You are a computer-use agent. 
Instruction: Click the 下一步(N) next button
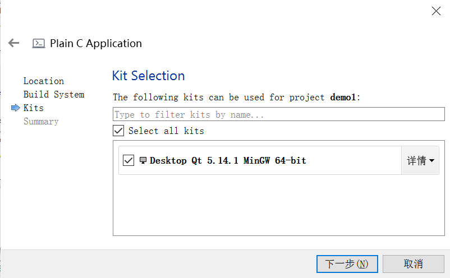pyautogui.click(x=347, y=264)
